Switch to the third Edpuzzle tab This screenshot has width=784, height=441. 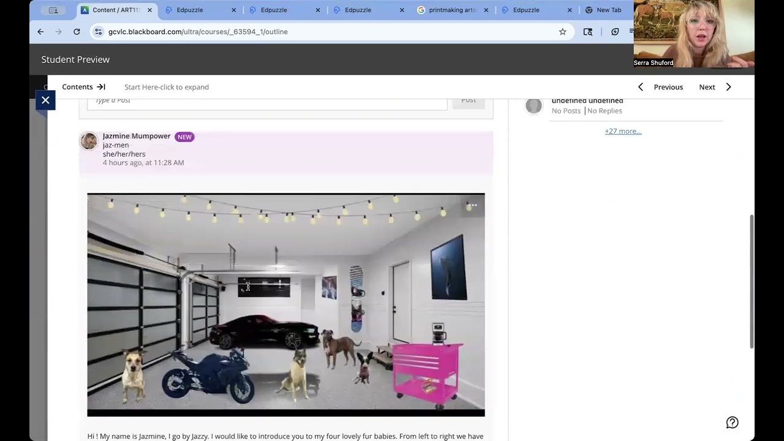click(367, 10)
